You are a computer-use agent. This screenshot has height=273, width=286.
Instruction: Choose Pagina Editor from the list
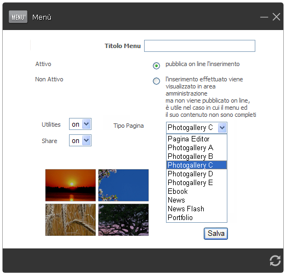[197, 139]
